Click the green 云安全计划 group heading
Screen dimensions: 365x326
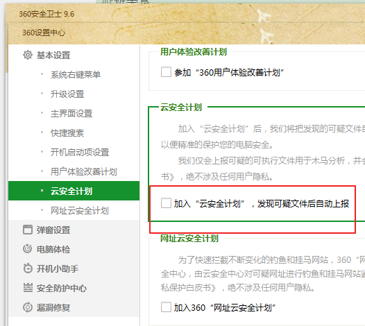181,108
